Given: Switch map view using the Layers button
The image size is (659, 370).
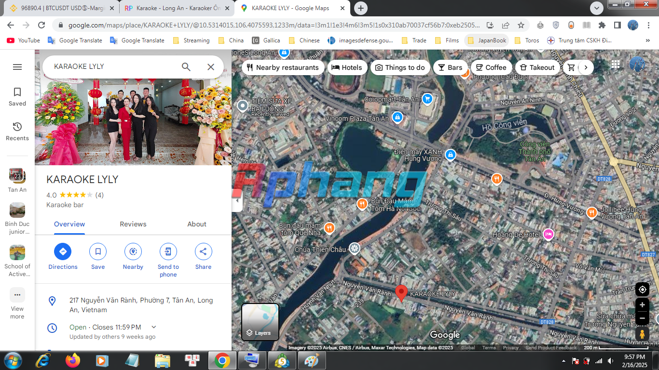Looking at the screenshot, I should [260, 322].
